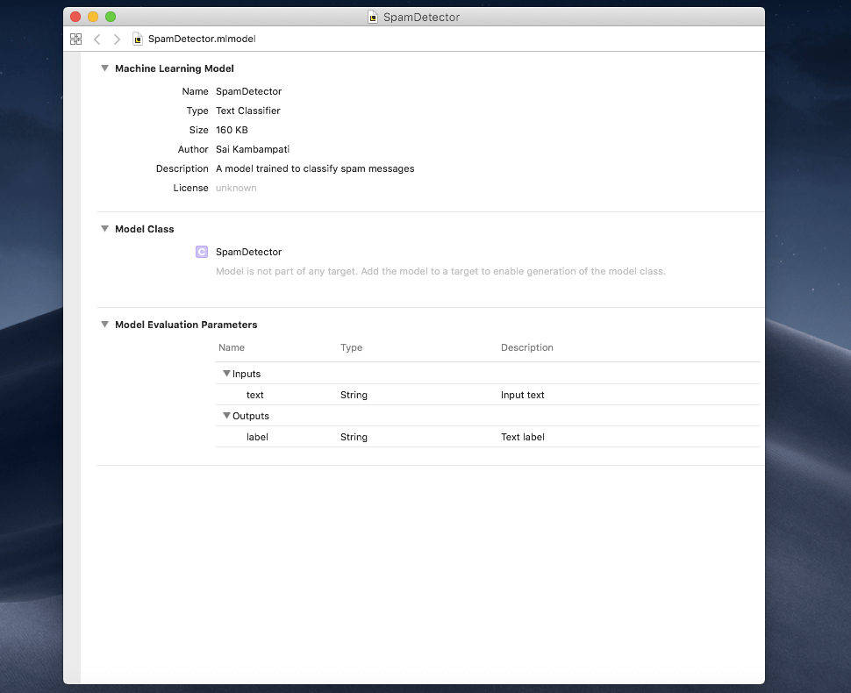
Task: Collapse the Model Evaluation Parameters section
Action: pos(104,325)
